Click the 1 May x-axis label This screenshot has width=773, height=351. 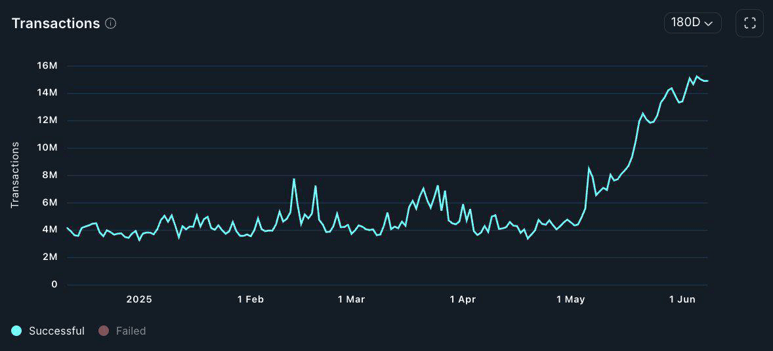coord(570,299)
